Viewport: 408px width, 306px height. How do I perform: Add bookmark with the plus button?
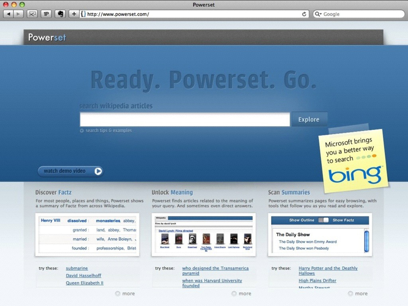tap(74, 14)
